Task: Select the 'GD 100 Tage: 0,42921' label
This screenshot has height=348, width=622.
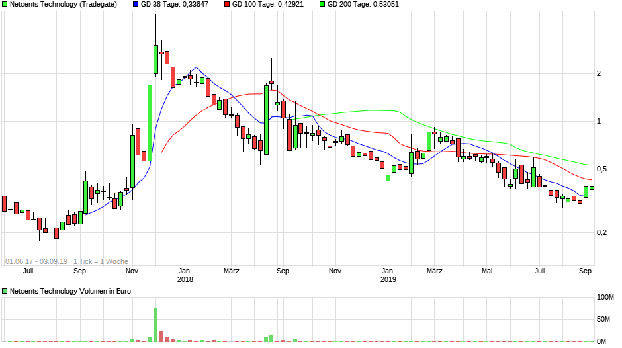Action: pyautogui.click(x=268, y=5)
